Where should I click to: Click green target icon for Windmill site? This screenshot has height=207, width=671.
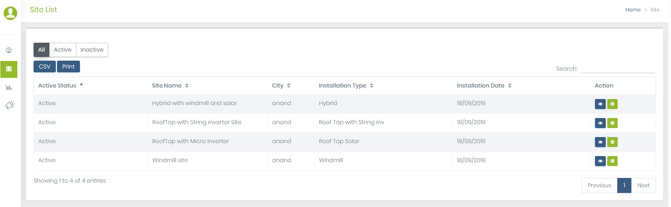tap(612, 161)
